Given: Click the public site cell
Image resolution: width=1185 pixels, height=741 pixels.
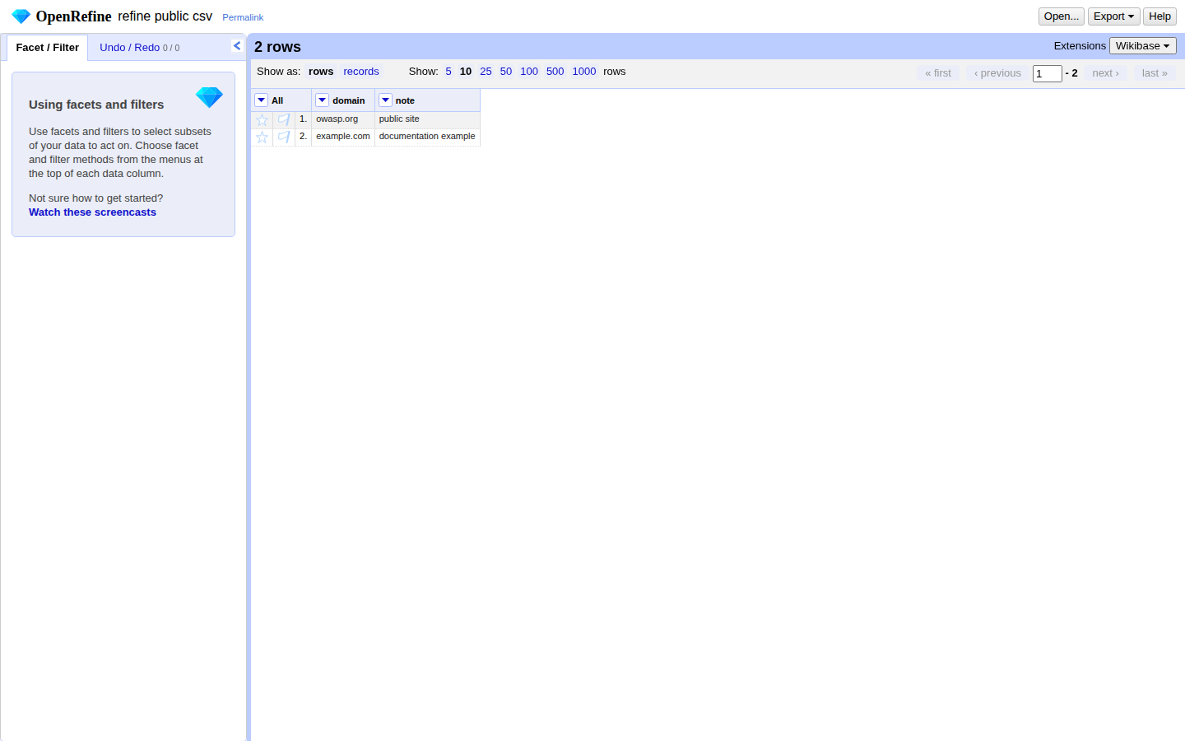Looking at the screenshot, I should click(x=427, y=119).
